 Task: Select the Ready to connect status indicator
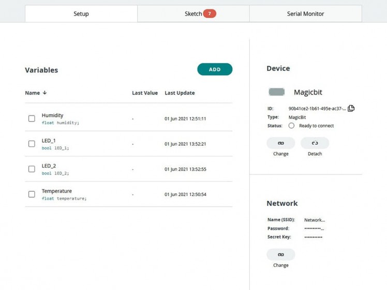pyautogui.click(x=291, y=126)
